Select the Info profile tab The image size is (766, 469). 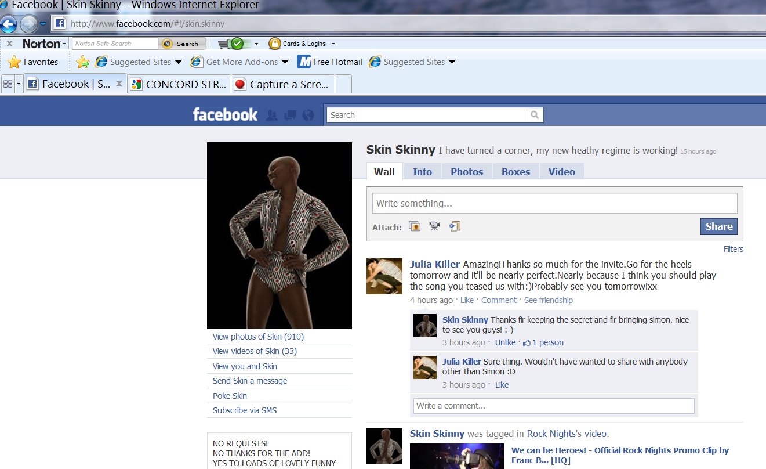pyautogui.click(x=422, y=171)
